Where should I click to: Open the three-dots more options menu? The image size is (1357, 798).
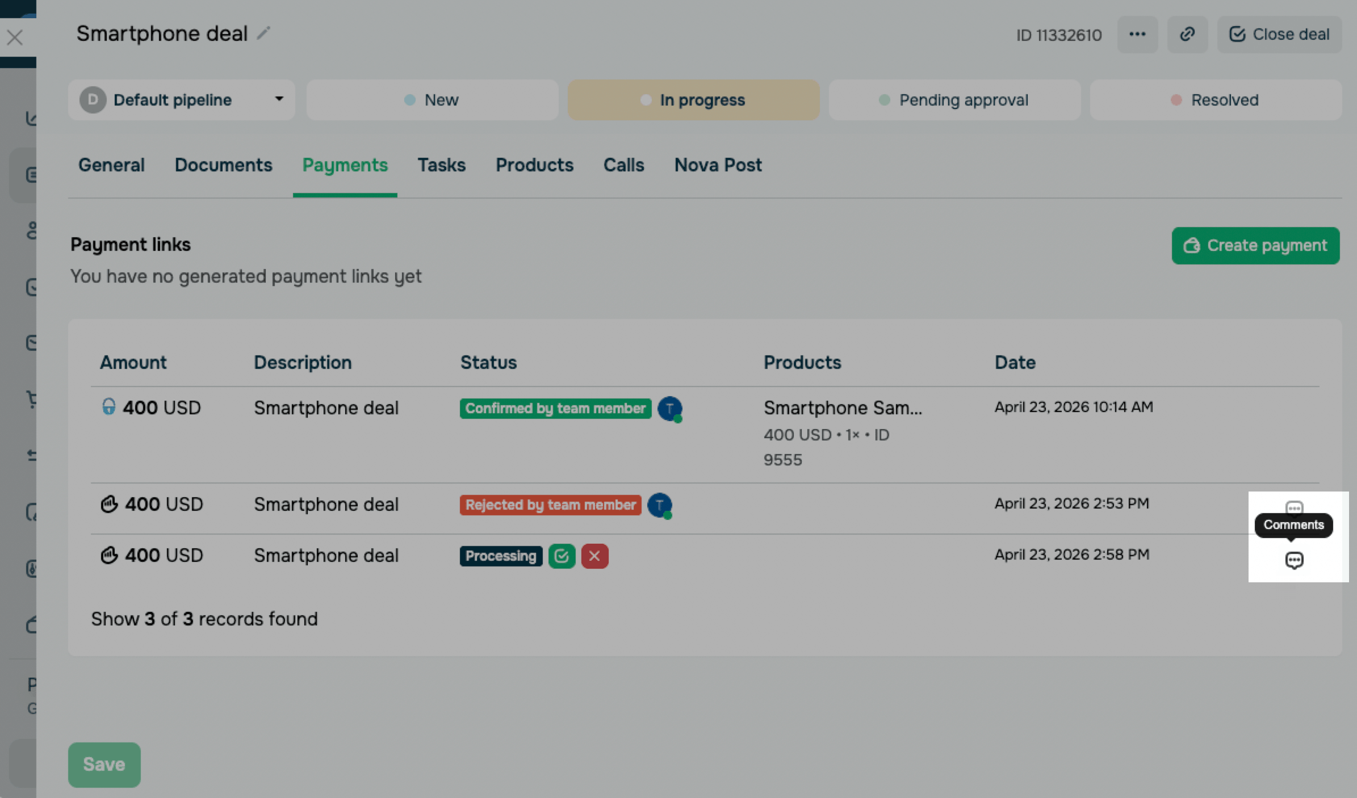(1137, 35)
